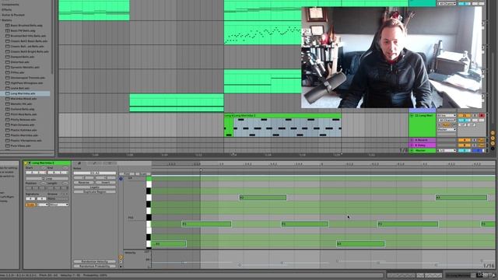Toggle track activator on 22 Long Mari track
Viewport: 498px width, 280px height.
click(x=464, y=116)
